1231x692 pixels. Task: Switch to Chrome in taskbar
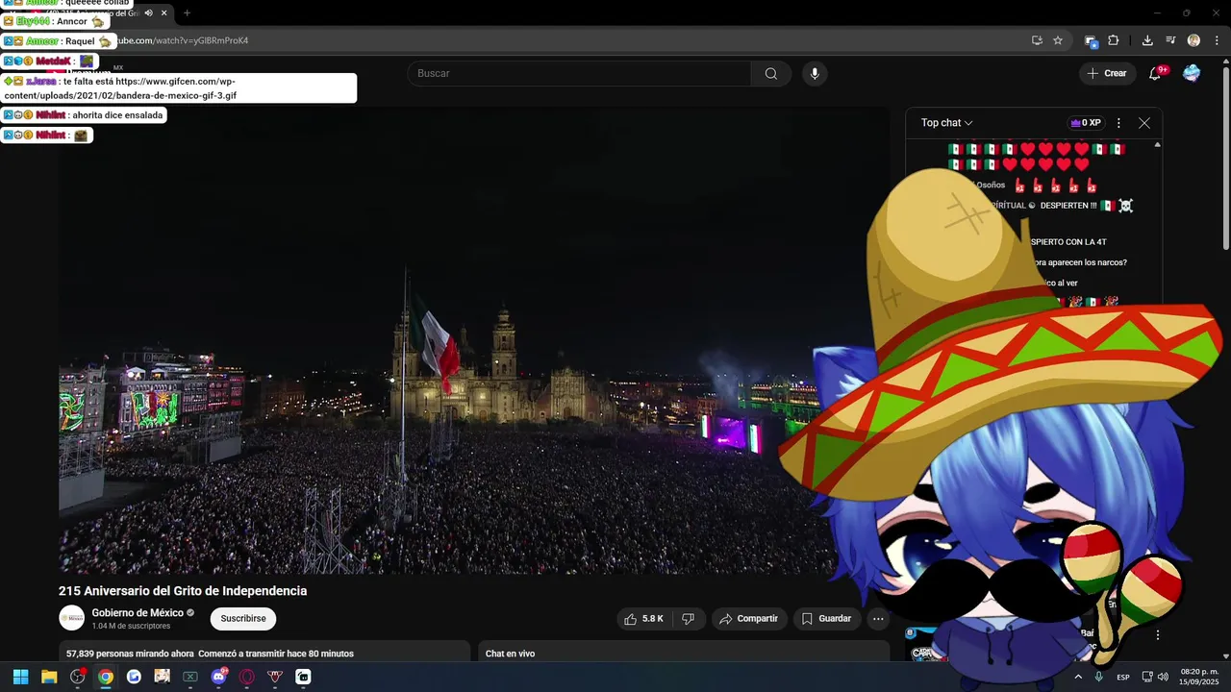(106, 677)
